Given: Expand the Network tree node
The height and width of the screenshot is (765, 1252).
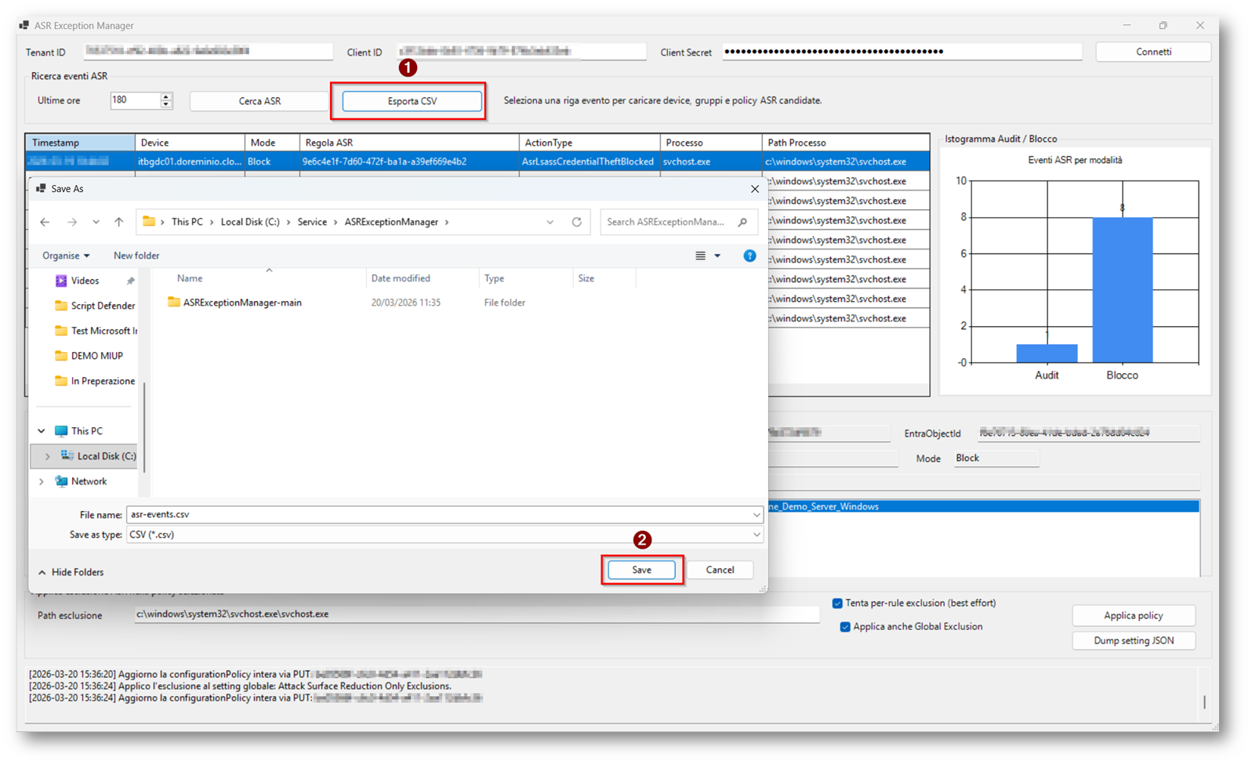Looking at the screenshot, I should (42, 482).
